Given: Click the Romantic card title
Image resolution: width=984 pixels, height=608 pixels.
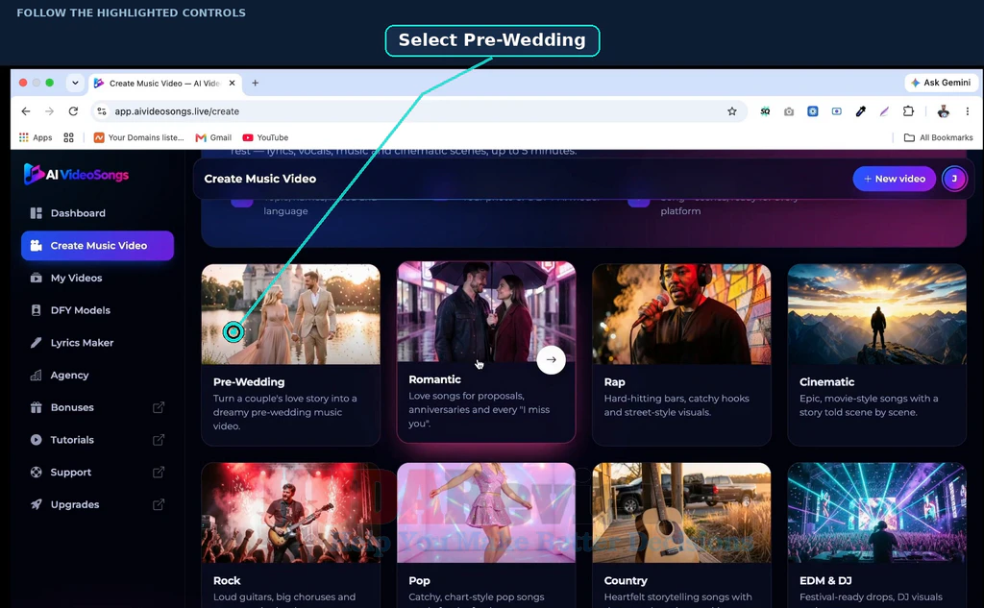Looking at the screenshot, I should coord(435,379).
